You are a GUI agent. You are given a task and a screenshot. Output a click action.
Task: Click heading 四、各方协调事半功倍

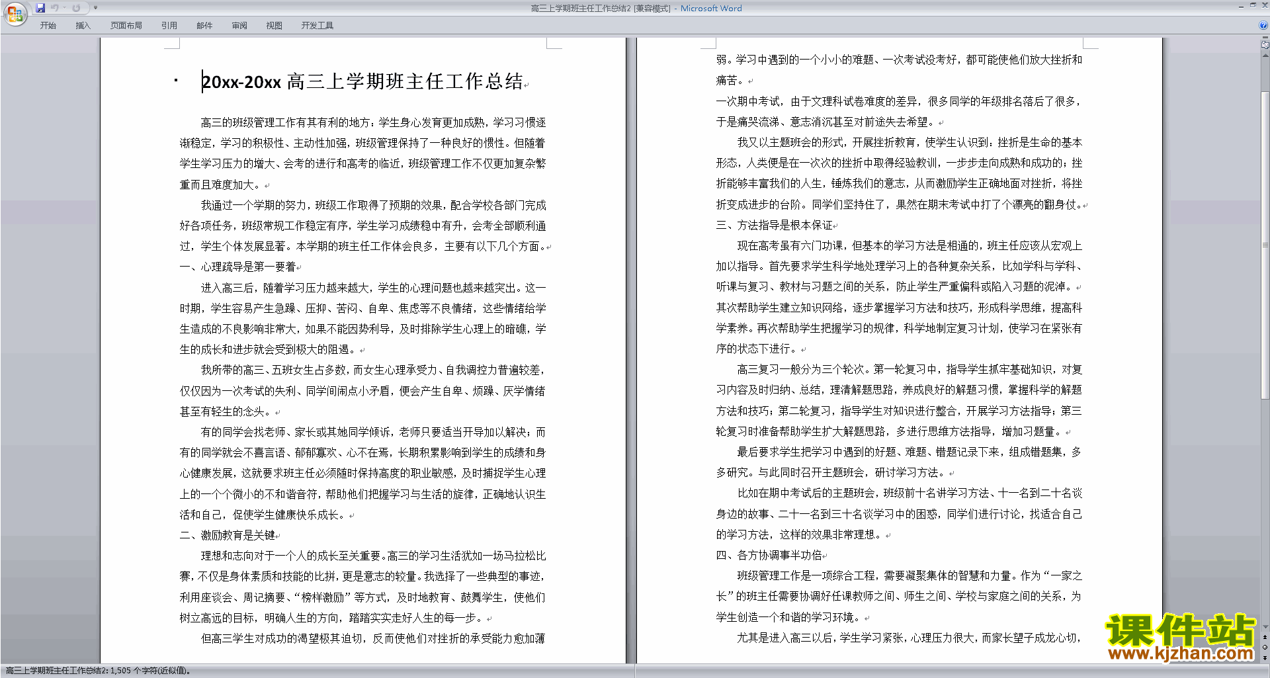pos(769,556)
